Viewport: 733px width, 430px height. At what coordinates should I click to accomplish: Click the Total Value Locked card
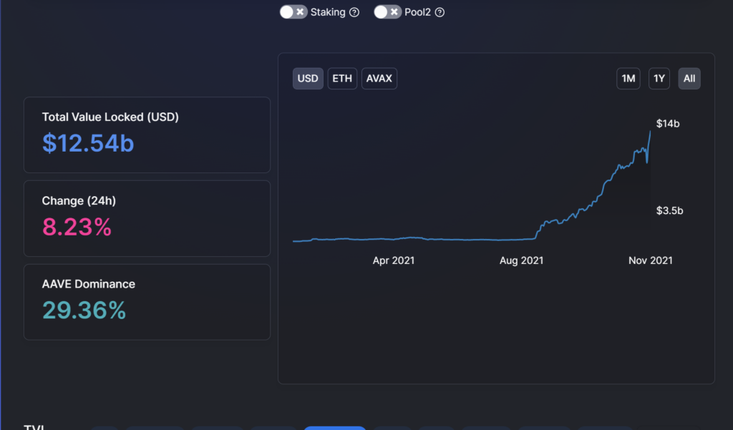(x=147, y=135)
